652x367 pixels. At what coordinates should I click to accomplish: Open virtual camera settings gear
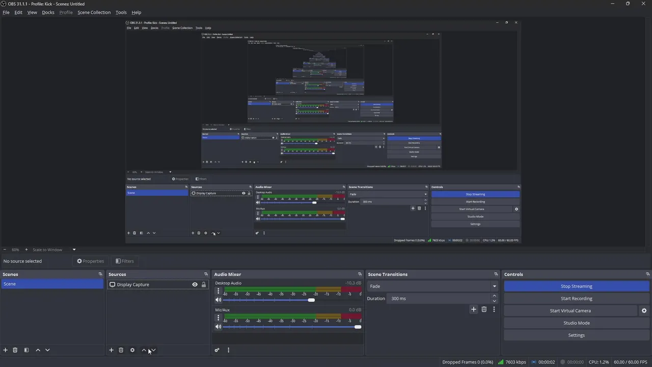coord(644,311)
